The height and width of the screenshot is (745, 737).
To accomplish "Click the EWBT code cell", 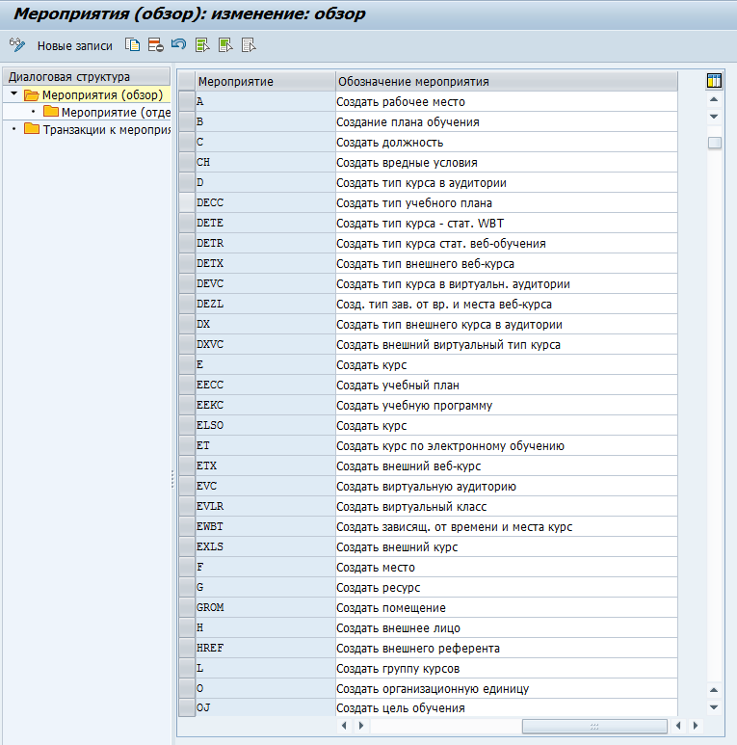I will coord(266,527).
